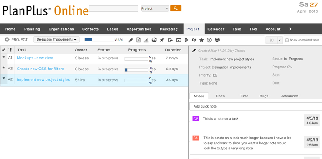322x159 pixels.
Task: Click arrow icon on Create new CSS row
Action: coord(3,67)
